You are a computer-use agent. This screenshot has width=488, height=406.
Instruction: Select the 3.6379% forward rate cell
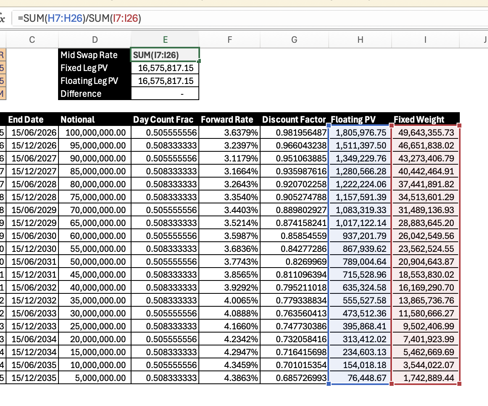241,132
